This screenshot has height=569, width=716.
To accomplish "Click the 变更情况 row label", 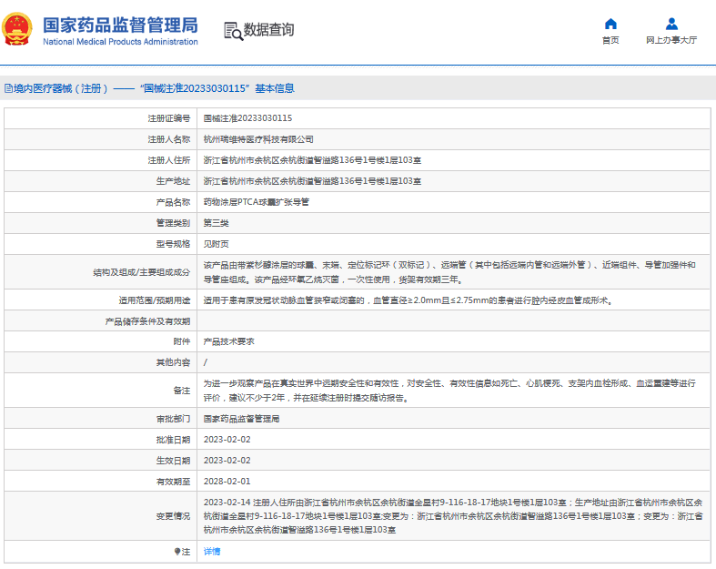I will click(x=173, y=516).
